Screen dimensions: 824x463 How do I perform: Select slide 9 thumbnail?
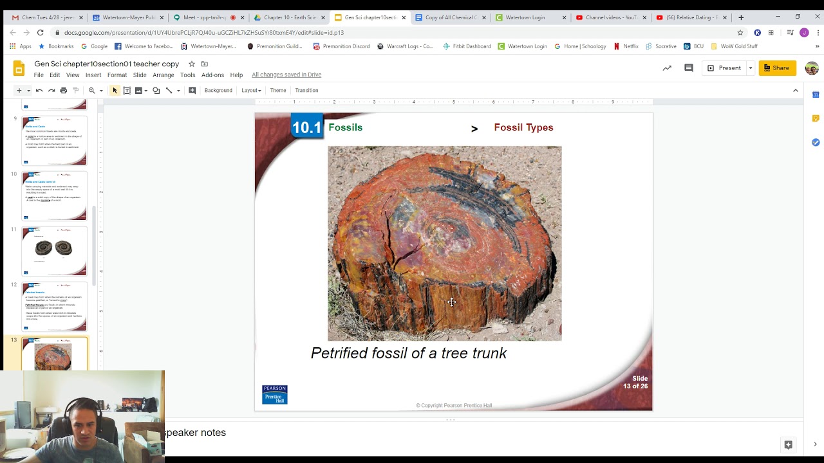[x=55, y=140]
